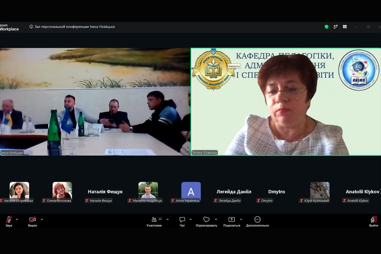Click the meeting title Зал персональной конференции
The height and width of the screenshot is (254, 381).
tap(75, 27)
